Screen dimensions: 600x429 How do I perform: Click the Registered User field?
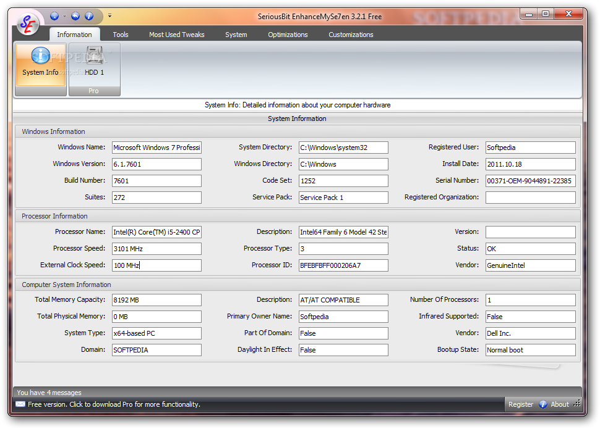[530, 148]
